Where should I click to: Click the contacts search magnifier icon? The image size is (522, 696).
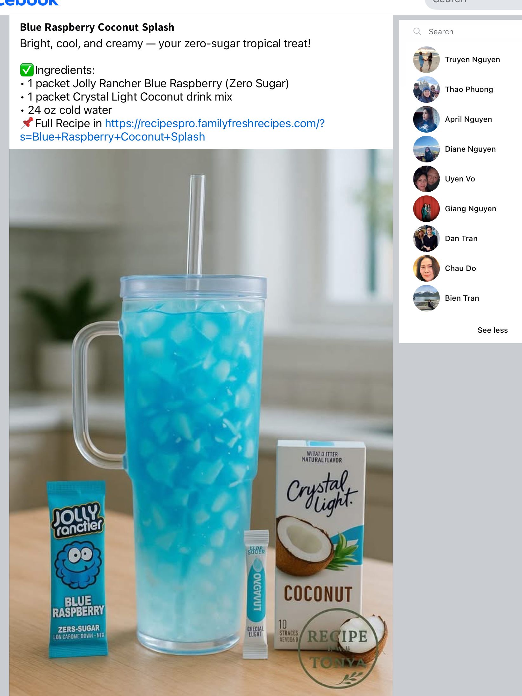(x=417, y=31)
